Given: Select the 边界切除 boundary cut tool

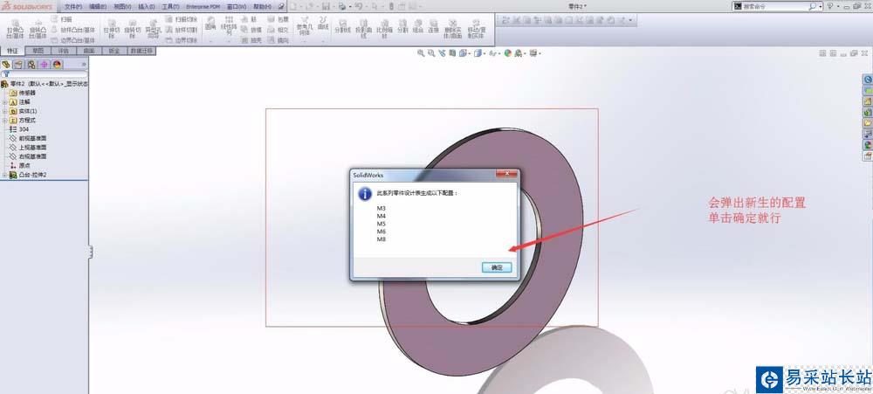Looking at the screenshot, I should [182, 41].
